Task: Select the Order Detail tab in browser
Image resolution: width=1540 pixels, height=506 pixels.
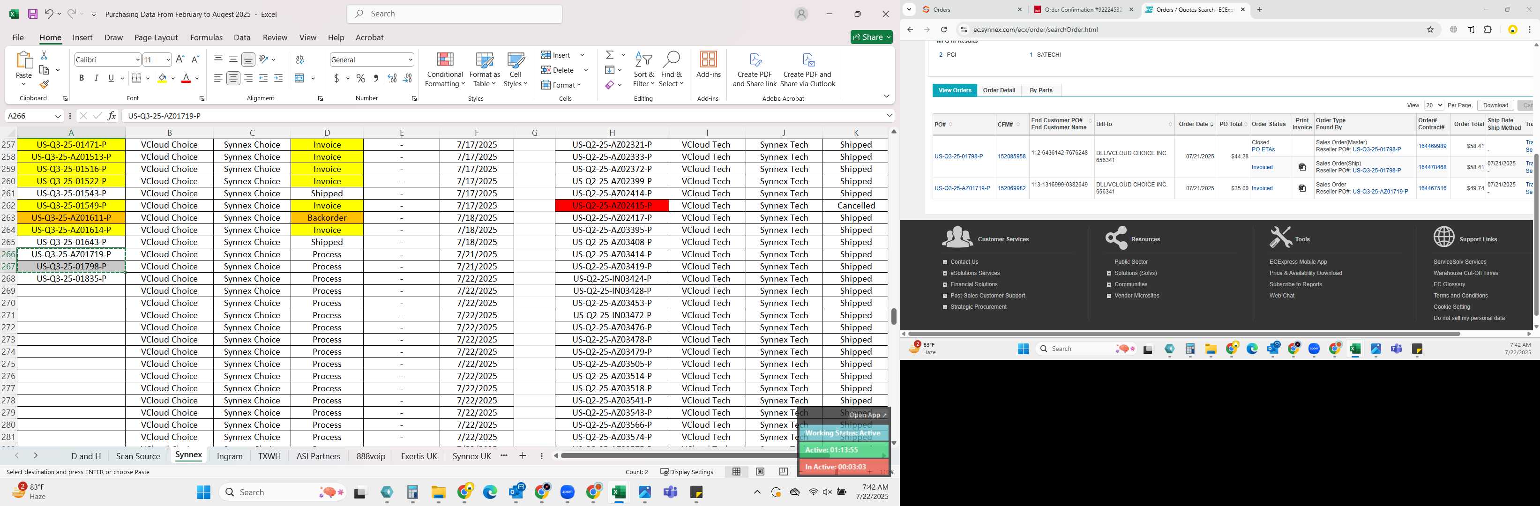Action: pos(999,90)
